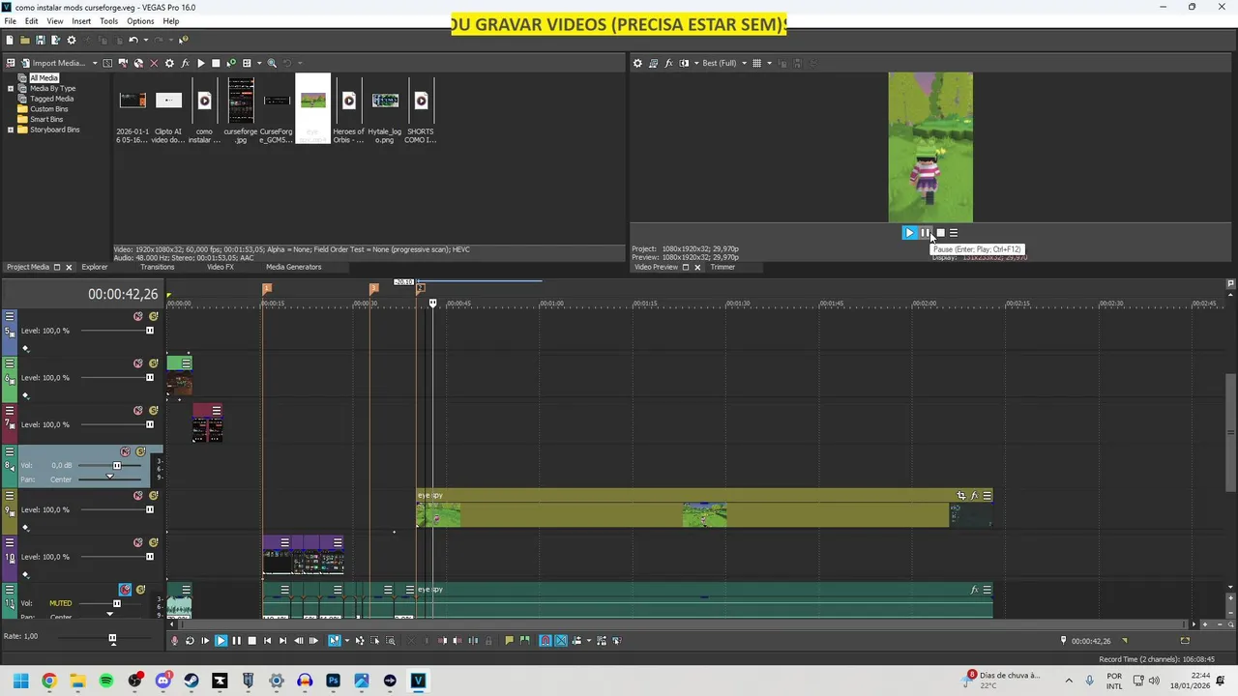
Task: Pause playback in the Video Preview window
Action: 925,232
